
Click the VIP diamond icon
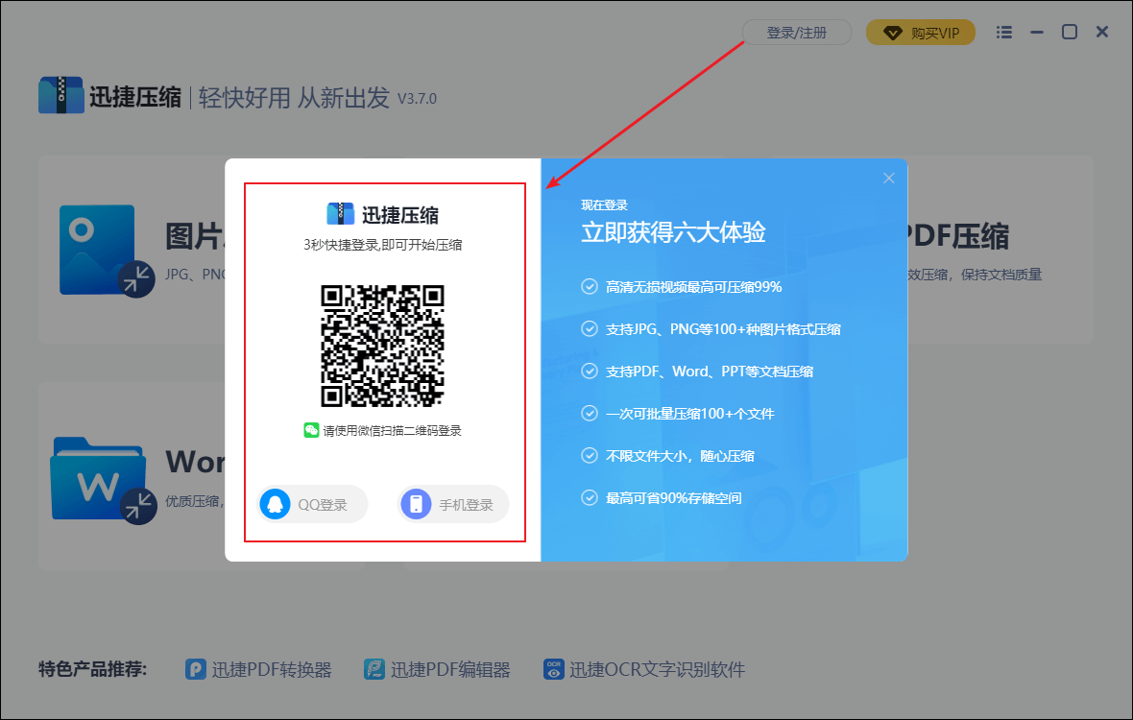[893, 33]
